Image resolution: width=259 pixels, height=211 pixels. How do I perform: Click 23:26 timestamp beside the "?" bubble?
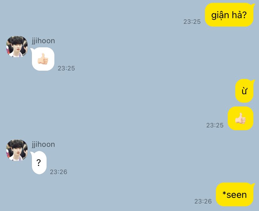point(58,172)
